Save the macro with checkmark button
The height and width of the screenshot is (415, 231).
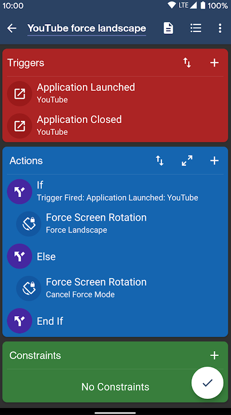coord(207,383)
